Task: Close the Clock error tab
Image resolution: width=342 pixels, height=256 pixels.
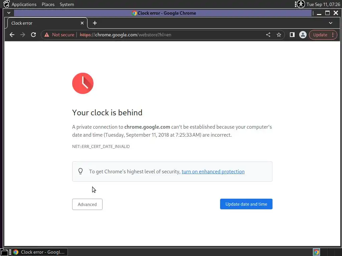Action: click(82, 23)
